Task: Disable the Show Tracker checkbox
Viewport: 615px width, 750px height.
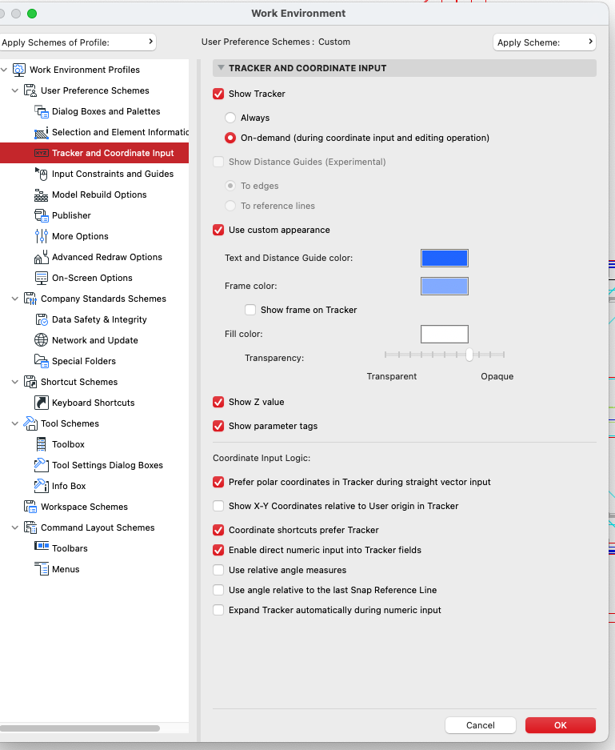Action: click(x=218, y=94)
